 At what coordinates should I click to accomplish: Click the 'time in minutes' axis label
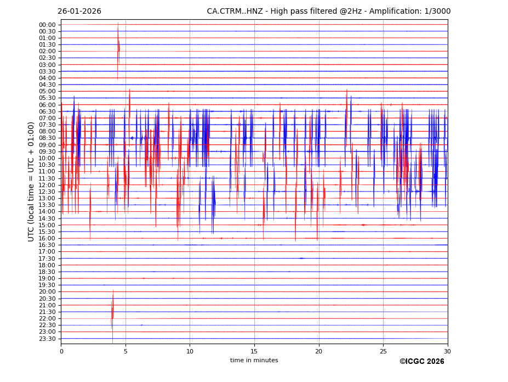(254, 361)
